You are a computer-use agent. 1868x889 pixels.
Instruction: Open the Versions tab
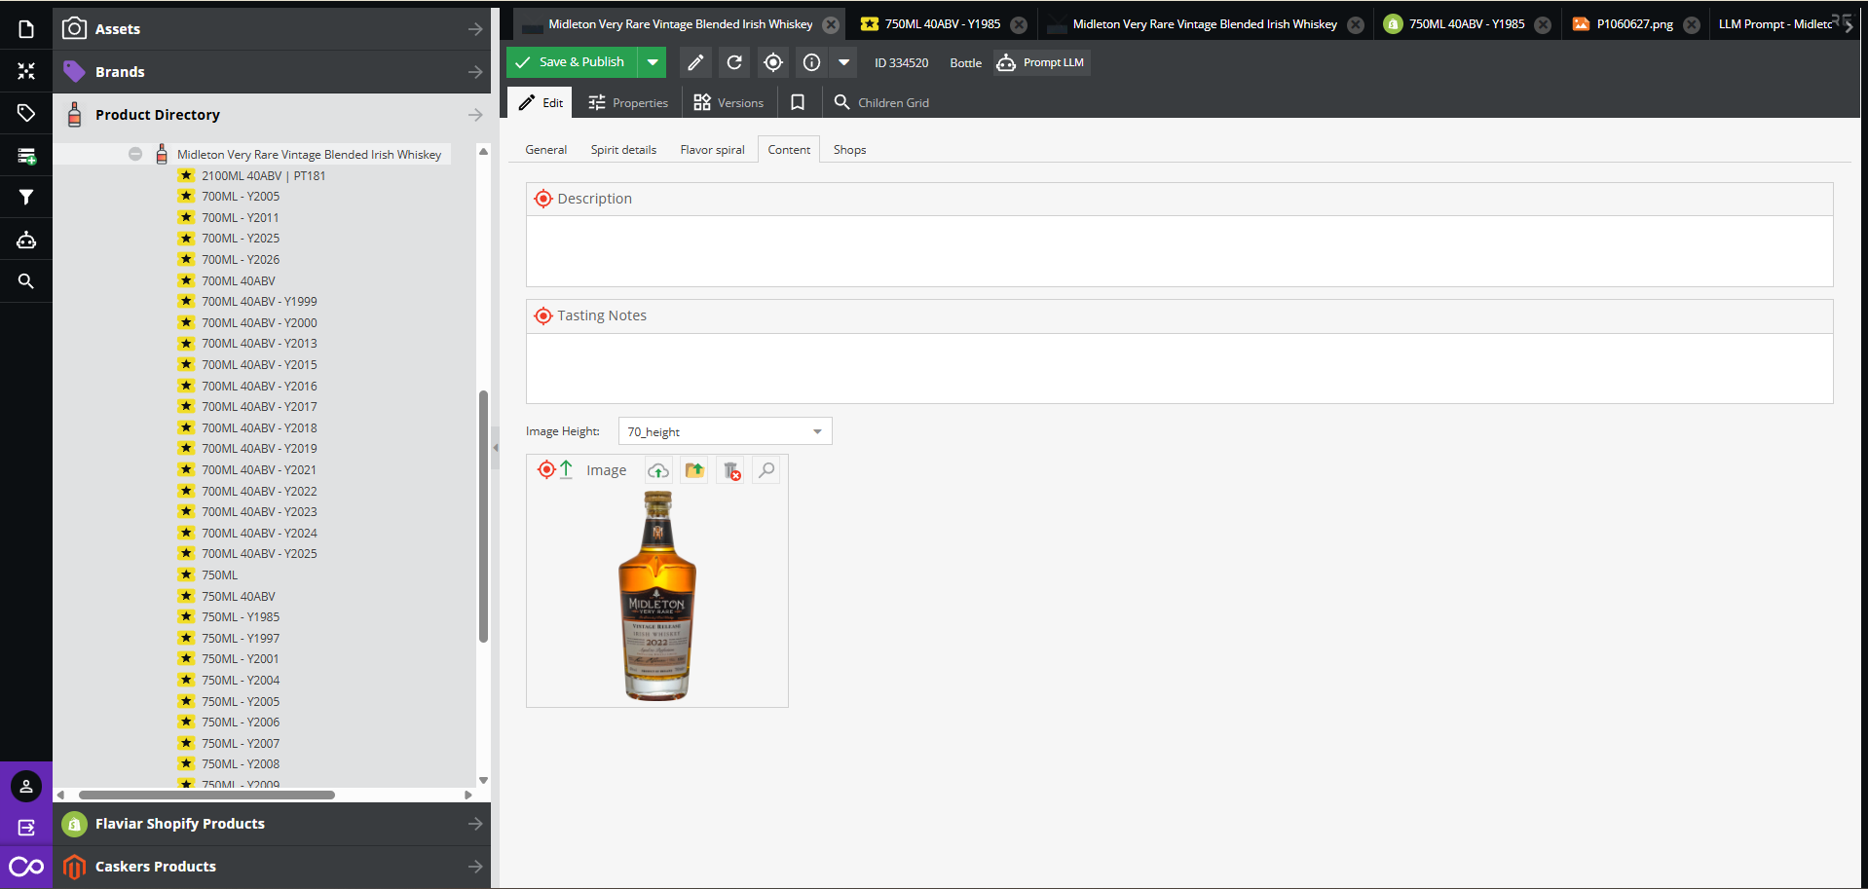point(729,102)
